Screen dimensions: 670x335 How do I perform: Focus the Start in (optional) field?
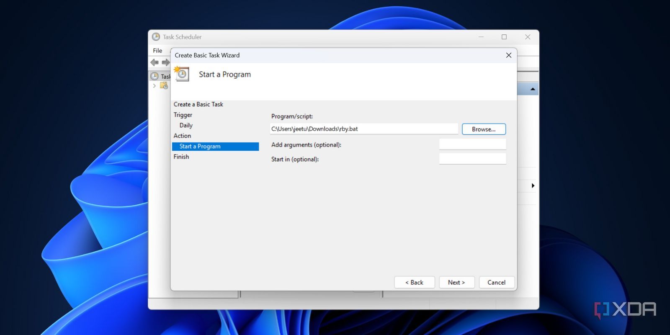[473, 159]
